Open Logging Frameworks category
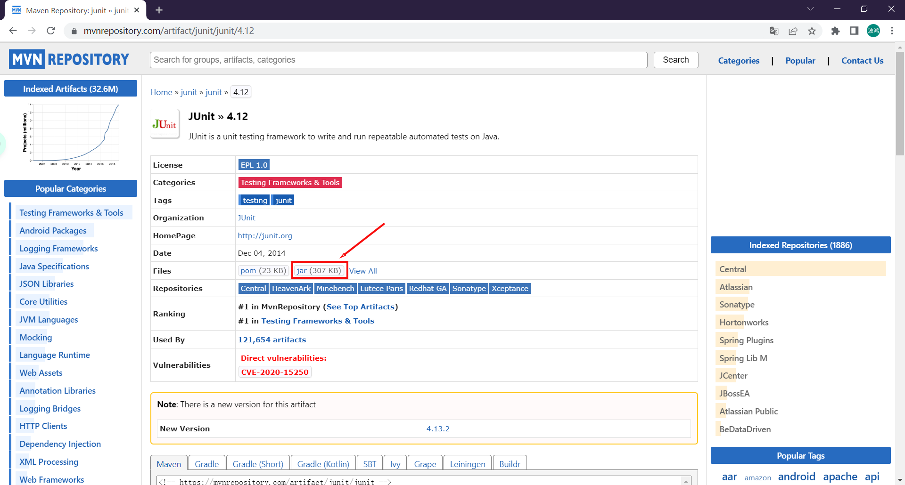 point(58,249)
